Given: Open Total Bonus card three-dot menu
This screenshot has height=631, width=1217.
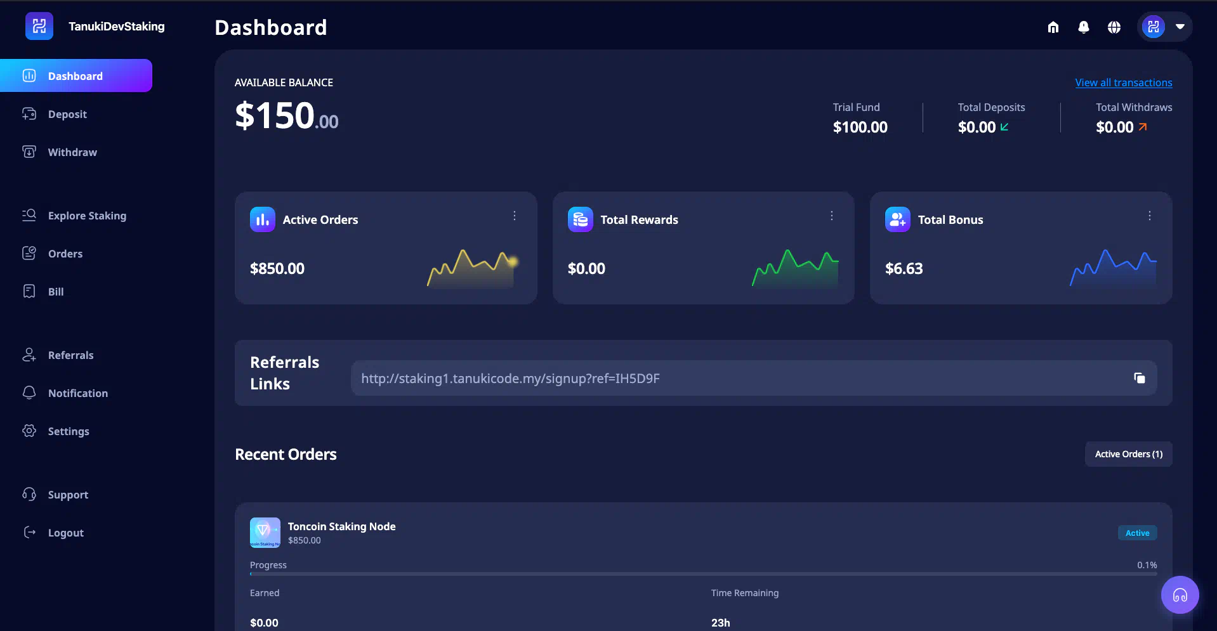Looking at the screenshot, I should 1149,216.
